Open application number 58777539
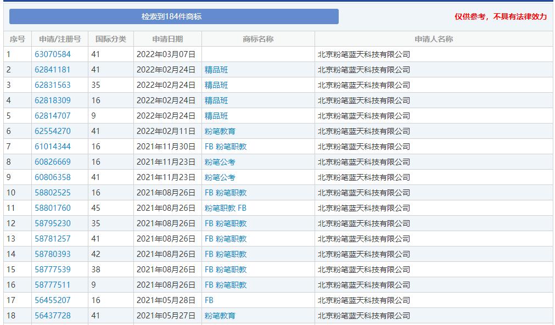The height and width of the screenshot is (325, 555). (x=53, y=270)
